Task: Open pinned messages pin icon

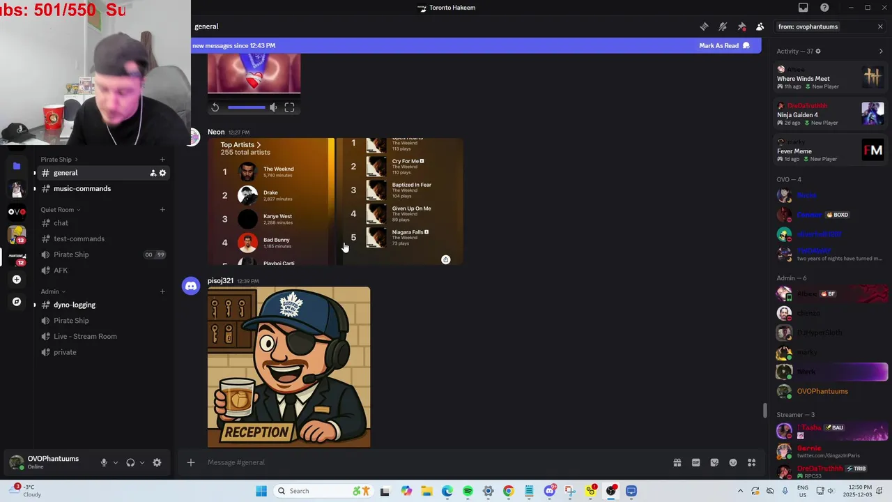Action: [x=741, y=26]
